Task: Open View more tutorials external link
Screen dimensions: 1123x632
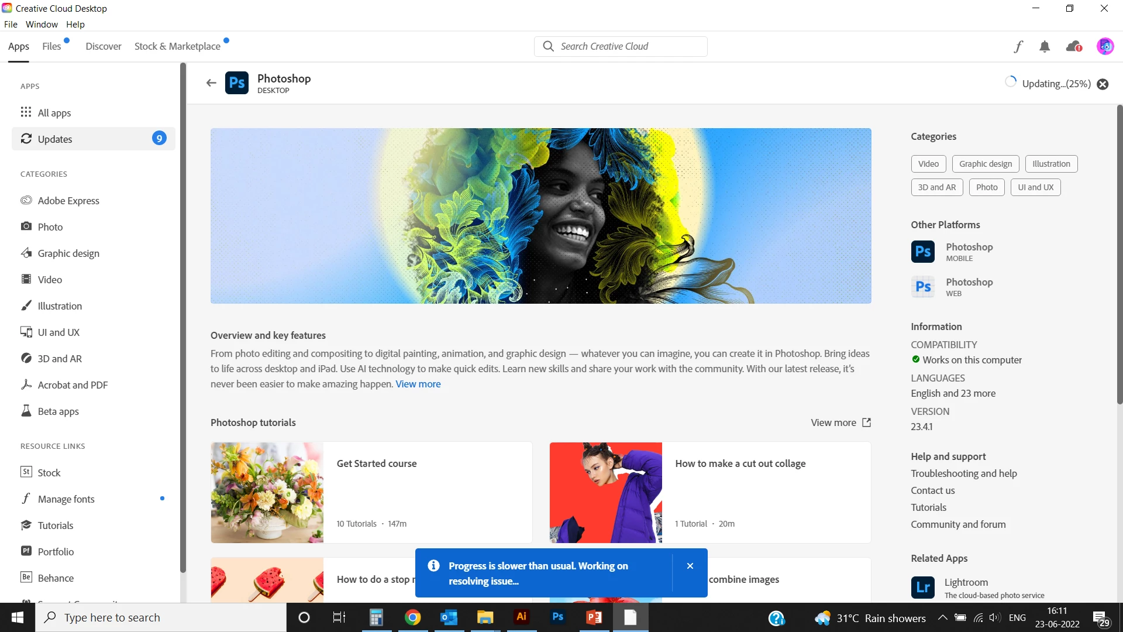Action: point(840,423)
